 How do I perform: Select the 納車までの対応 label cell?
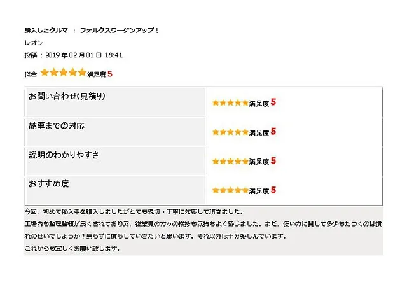pos(116,132)
